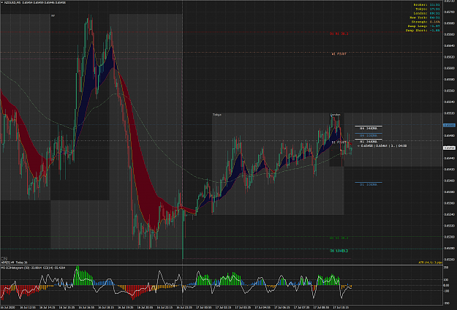Click the blue D1 moving average label
This screenshot has height=310, width=457.
[x=369, y=185]
